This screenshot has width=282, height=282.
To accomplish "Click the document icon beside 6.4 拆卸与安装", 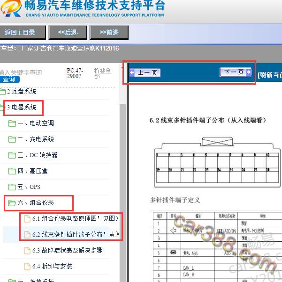I will (27, 267).
